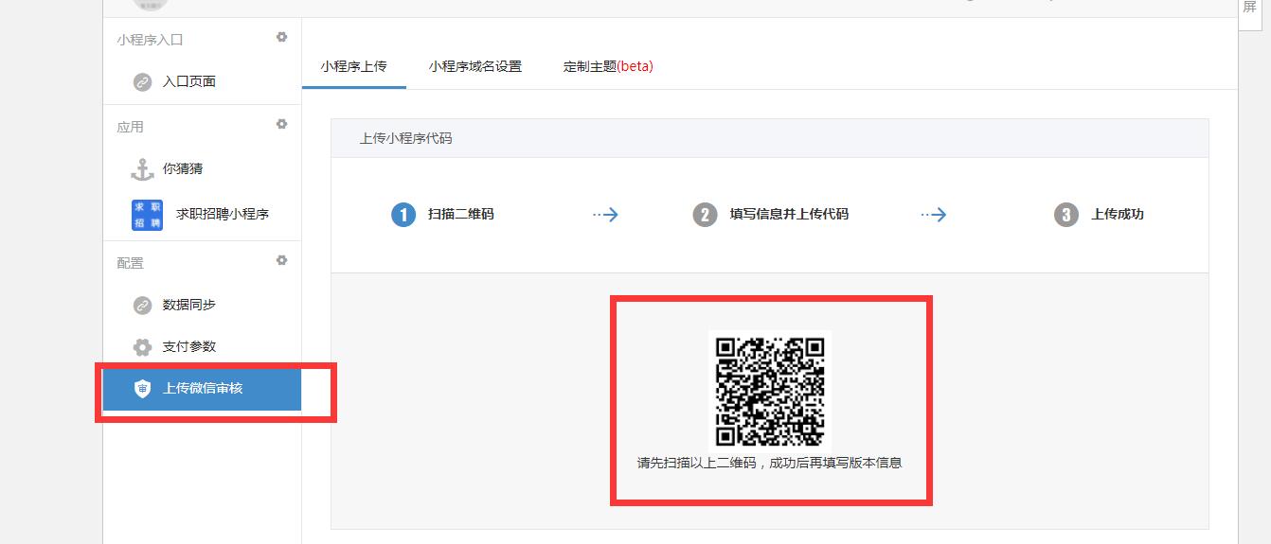This screenshot has width=1271, height=544.
Task: Click the 配置 section header
Action: pos(131,263)
